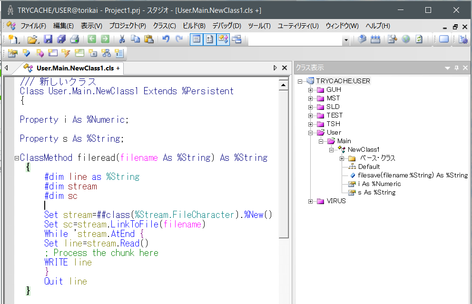Create a new class with wizard icon

coord(12,52)
